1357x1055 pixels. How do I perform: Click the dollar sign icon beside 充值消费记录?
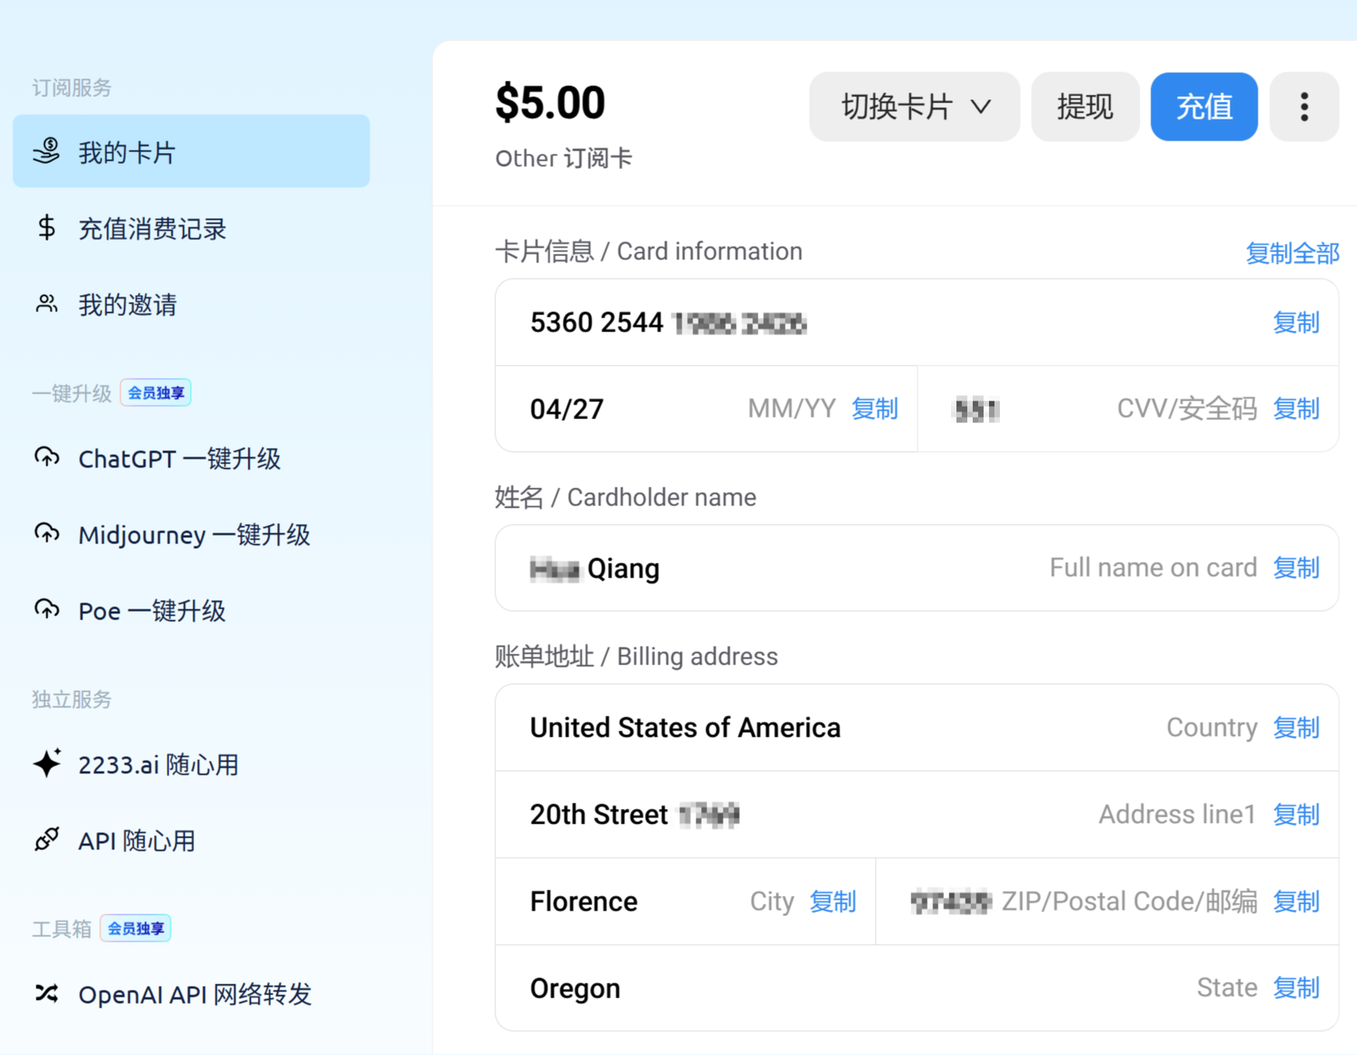click(x=47, y=227)
